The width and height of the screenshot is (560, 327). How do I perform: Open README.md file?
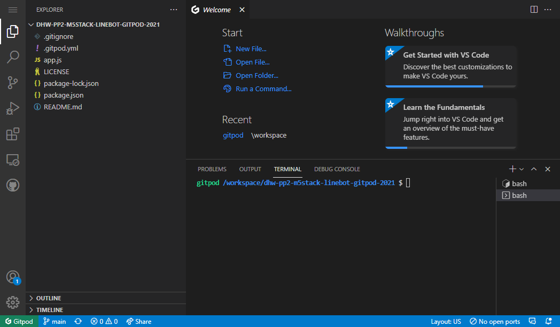pos(106,107)
